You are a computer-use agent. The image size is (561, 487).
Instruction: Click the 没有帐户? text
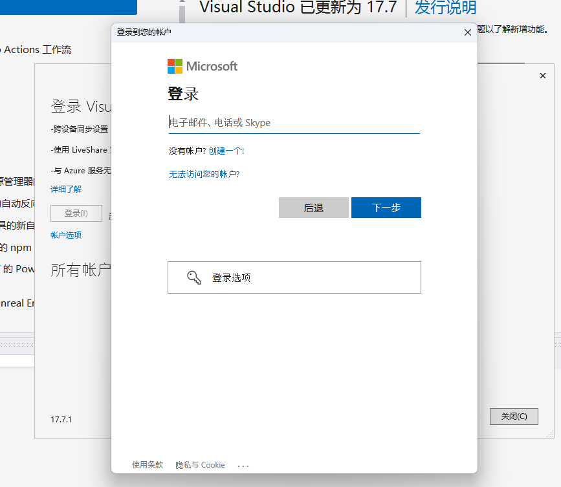(x=187, y=151)
